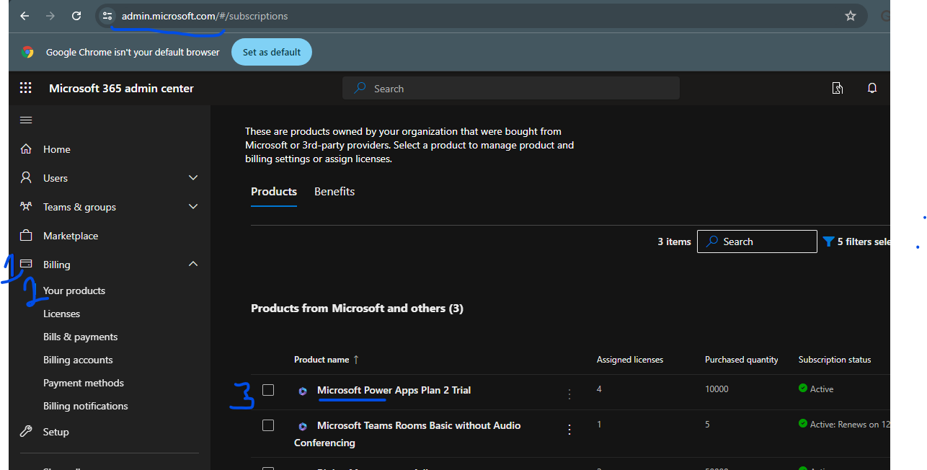Collapse navigation with the hamburger menu icon
Image resolution: width=927 pixels, height=470 pixels.
tap(26, 120)
